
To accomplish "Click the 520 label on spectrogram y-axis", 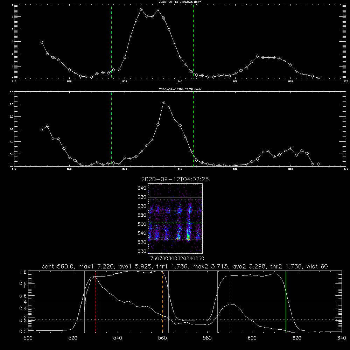I will click(142, 242).
